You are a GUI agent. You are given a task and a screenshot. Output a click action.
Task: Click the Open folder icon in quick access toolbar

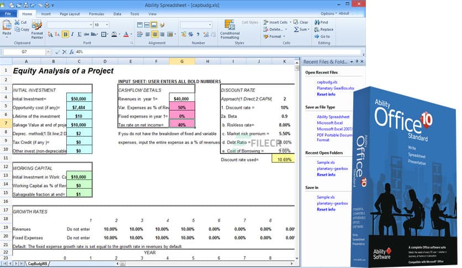coord(19,6)
